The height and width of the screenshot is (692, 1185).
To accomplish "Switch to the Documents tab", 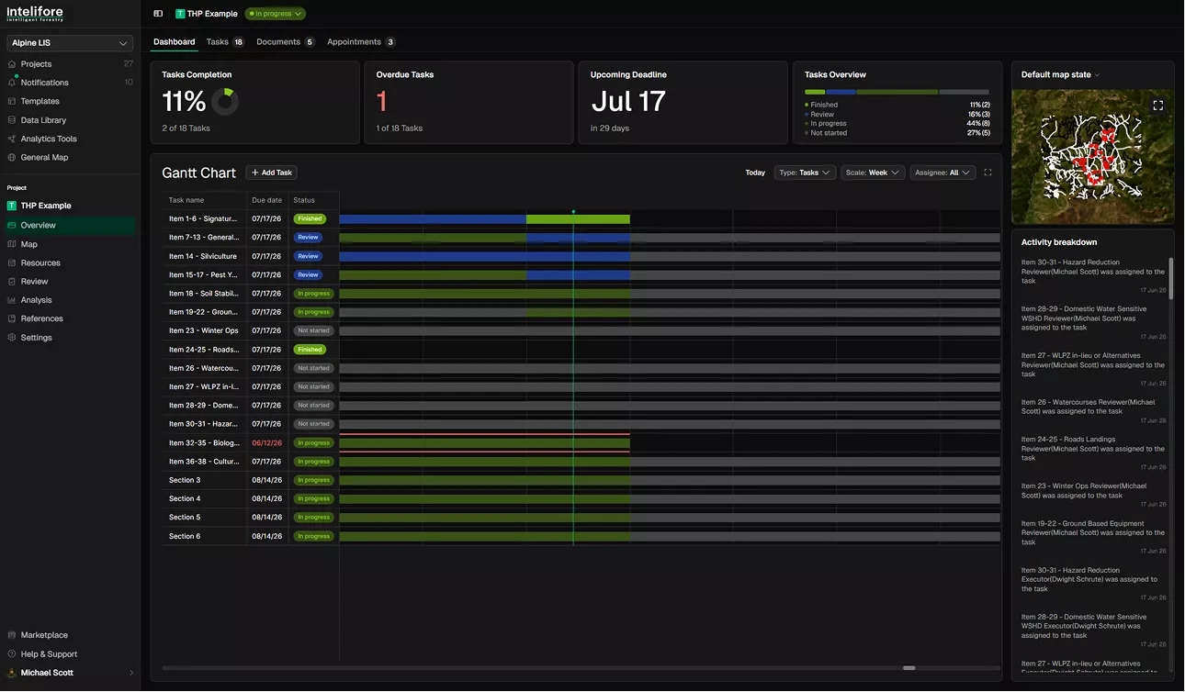I will (x=286, y=42).
